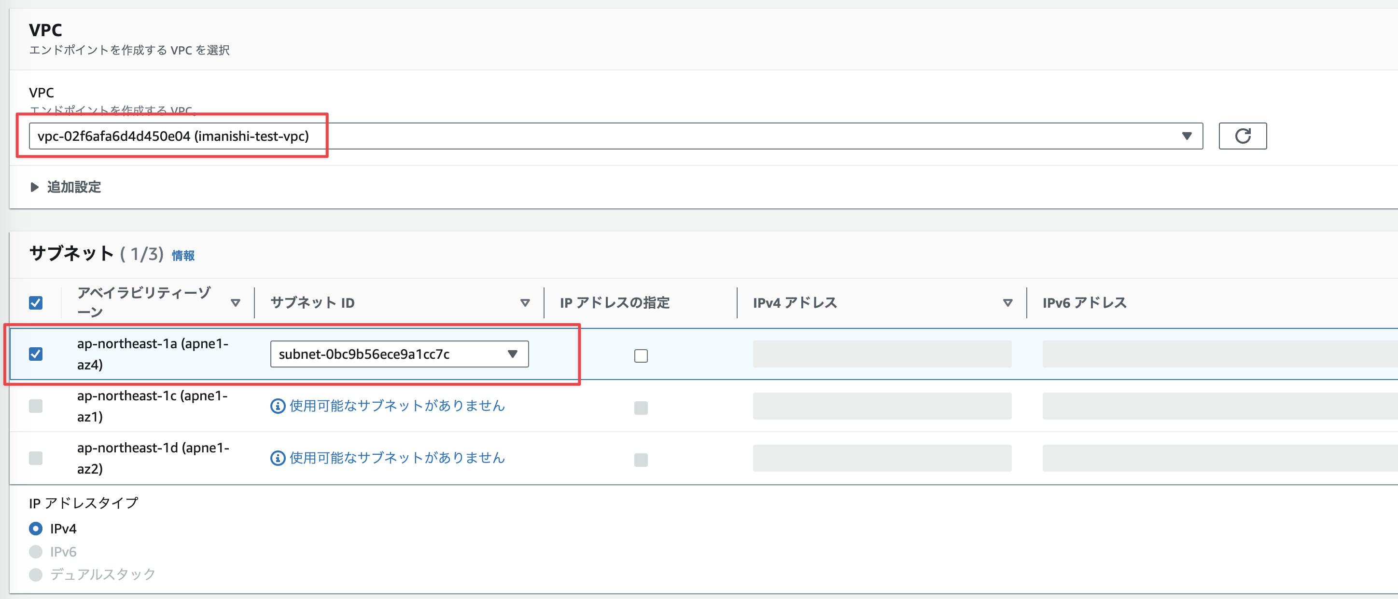The image size is (1398, 599).
Task: Click 使用可能なサブネットがありません link for ap-northeast-1c
Action: point(397,406)
